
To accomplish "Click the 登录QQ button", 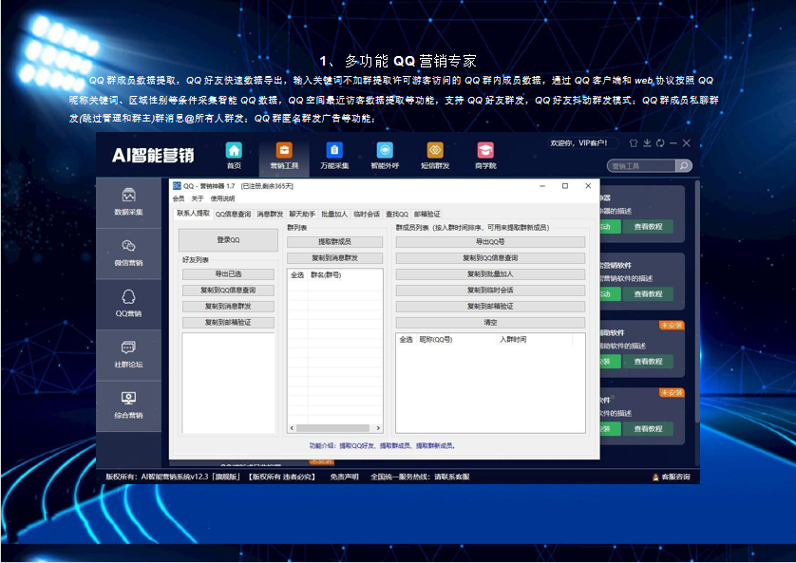I will click(228, 240).
